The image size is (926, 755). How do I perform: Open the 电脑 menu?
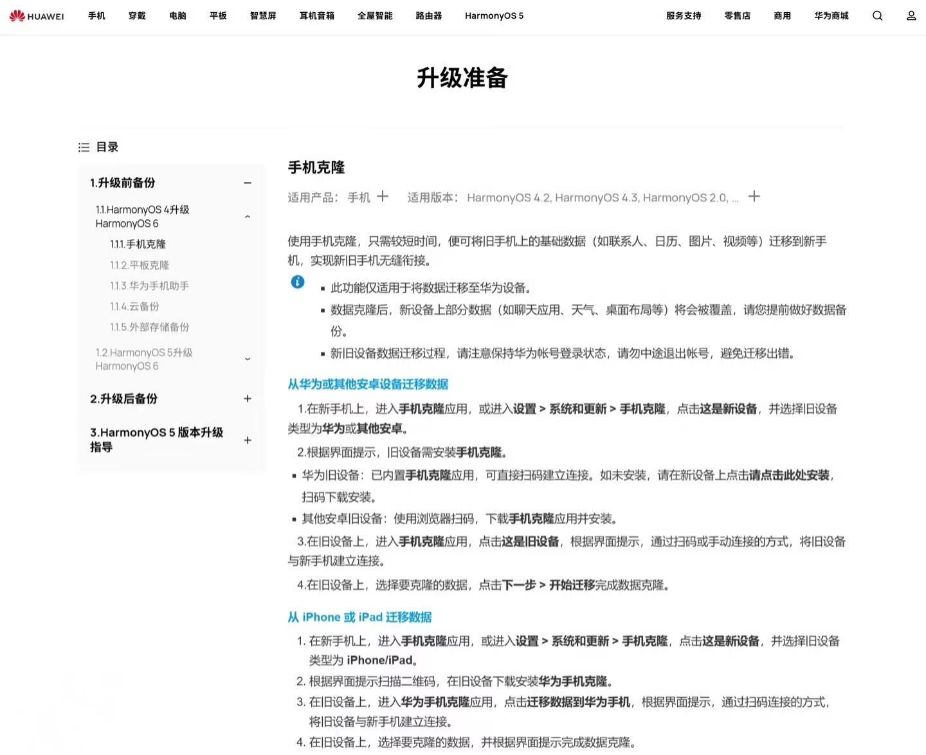click(177, 16)
